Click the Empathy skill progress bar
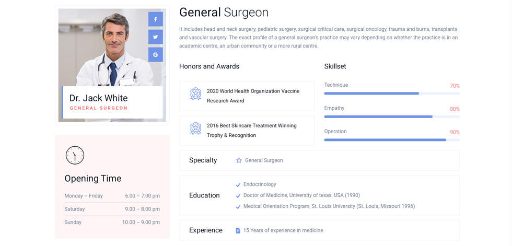The image size is (512, 246). pos(392,116)
